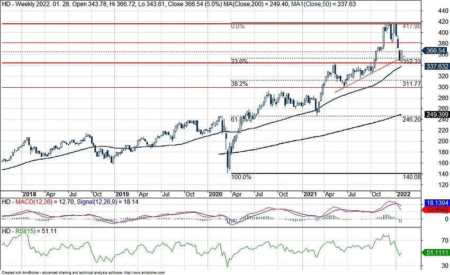Click the 30 level on RSI axis
The image size is (450, 275).
click(x=445, y=265)
